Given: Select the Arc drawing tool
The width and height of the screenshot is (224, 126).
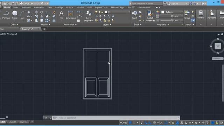Looking at the screenshot, I should coord(23,15).
